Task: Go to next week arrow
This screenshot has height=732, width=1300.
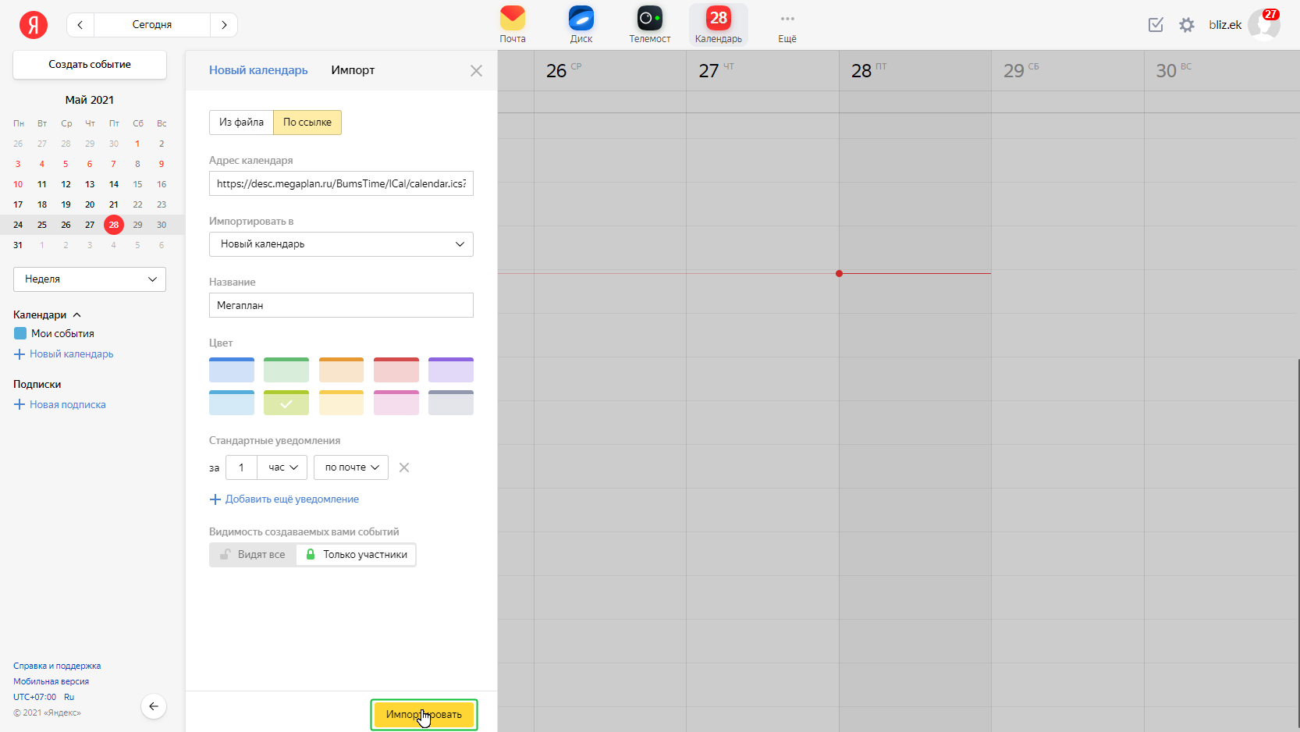Action: (224, 25)
